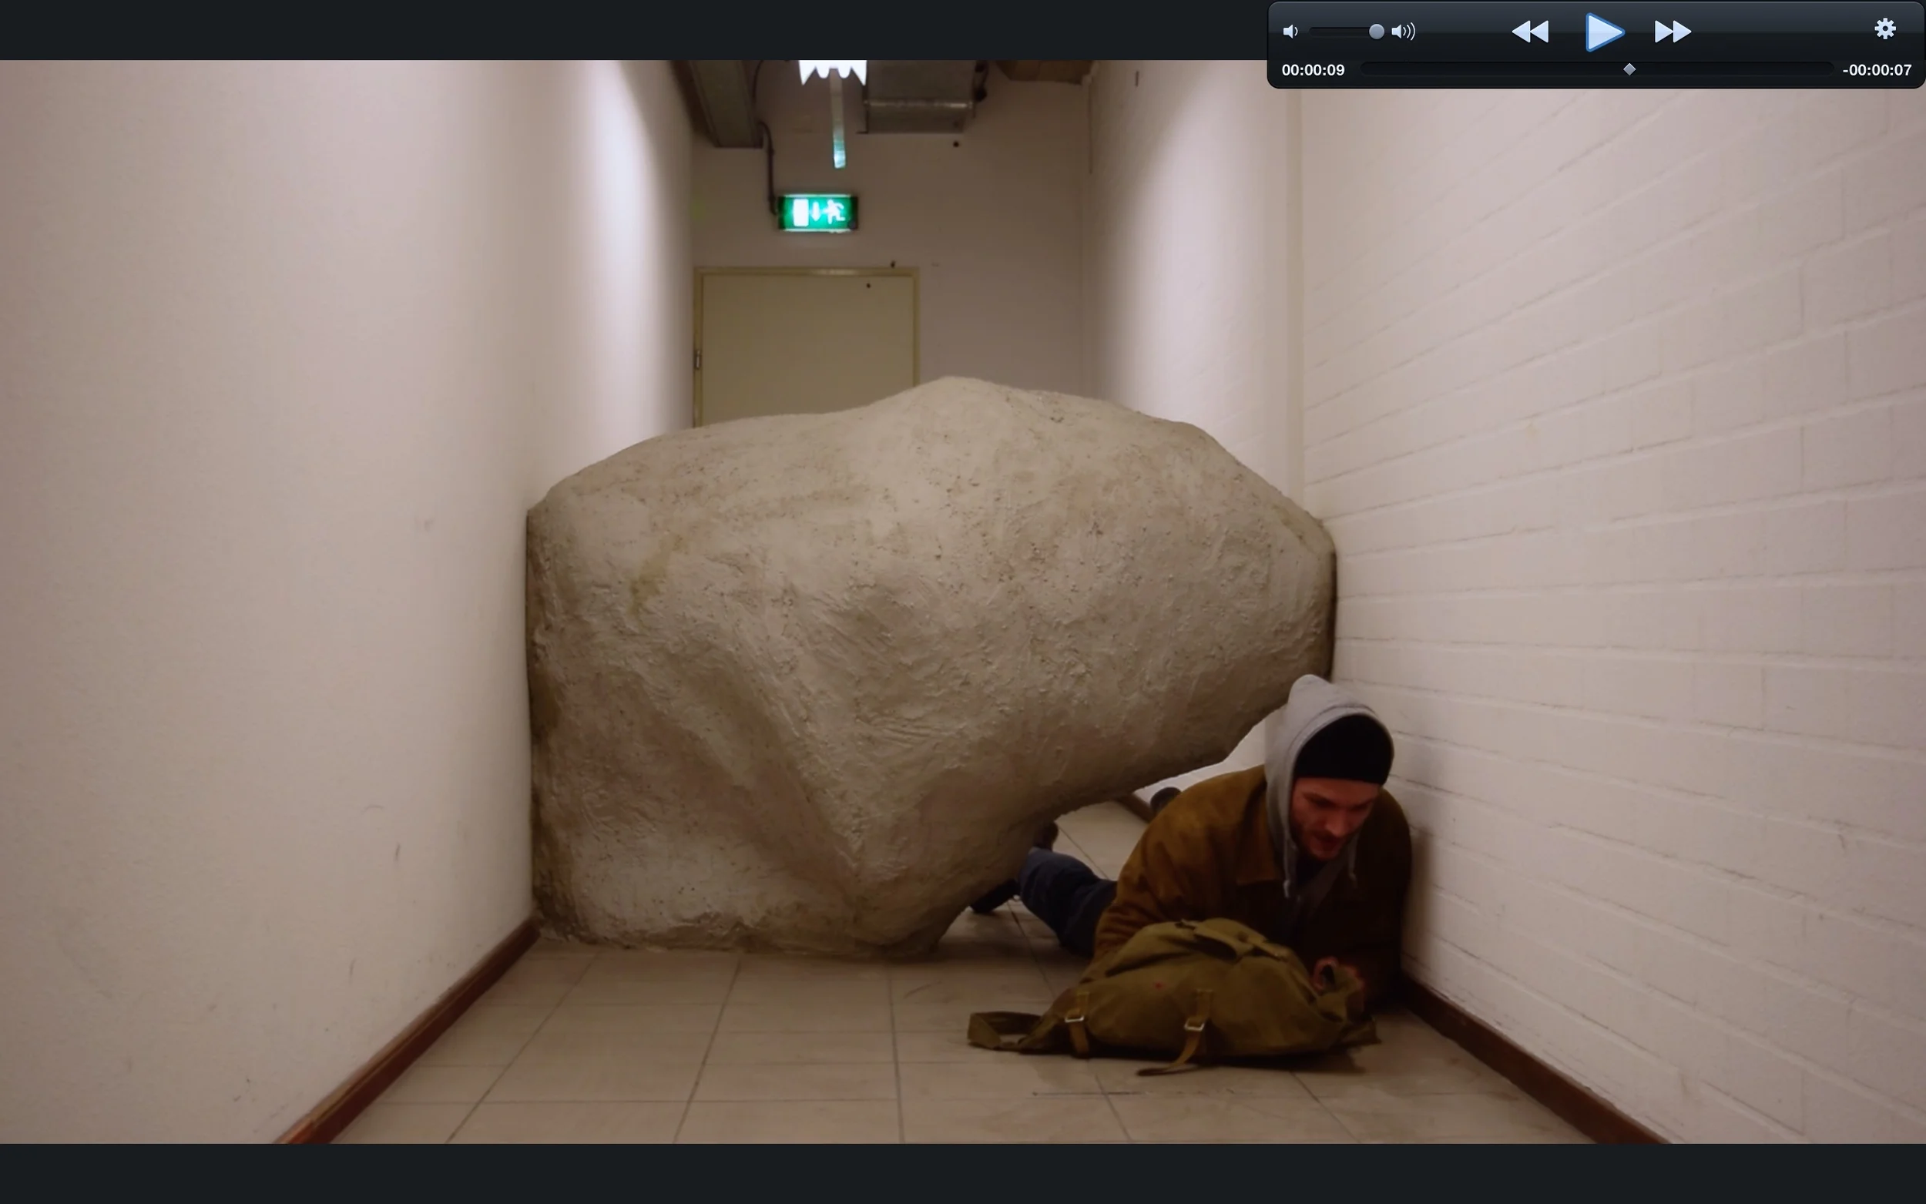
Task: Click the elapsed time 00:00:09 readout
Action: click(1314, 69)
